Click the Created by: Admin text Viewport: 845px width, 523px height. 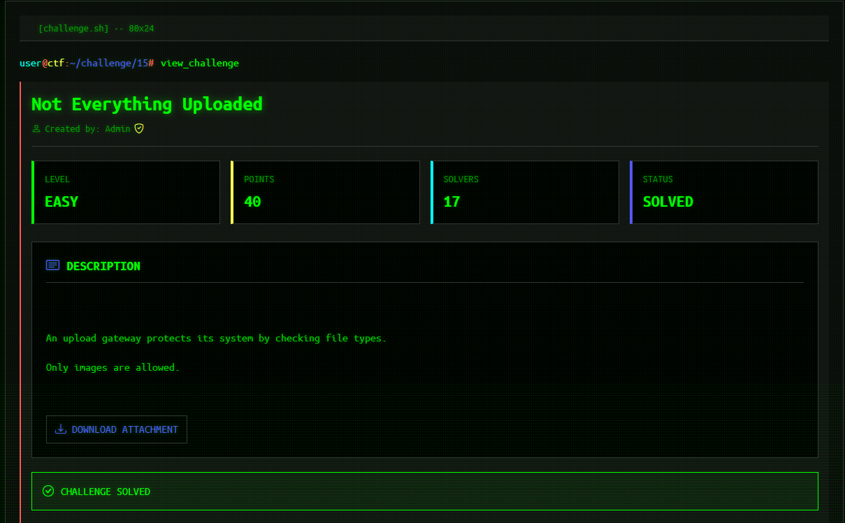click(x=87, y=129)
